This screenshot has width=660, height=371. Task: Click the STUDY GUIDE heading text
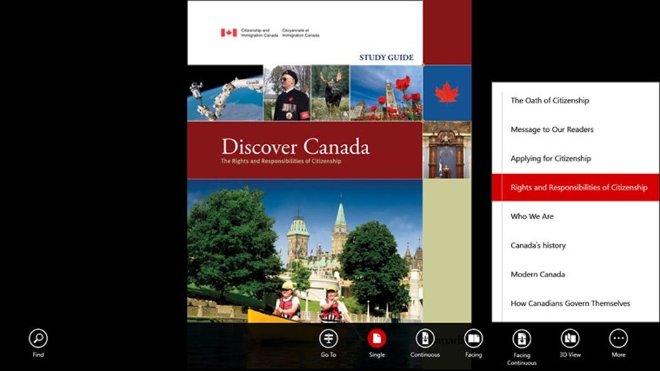(x=386, y=58)
